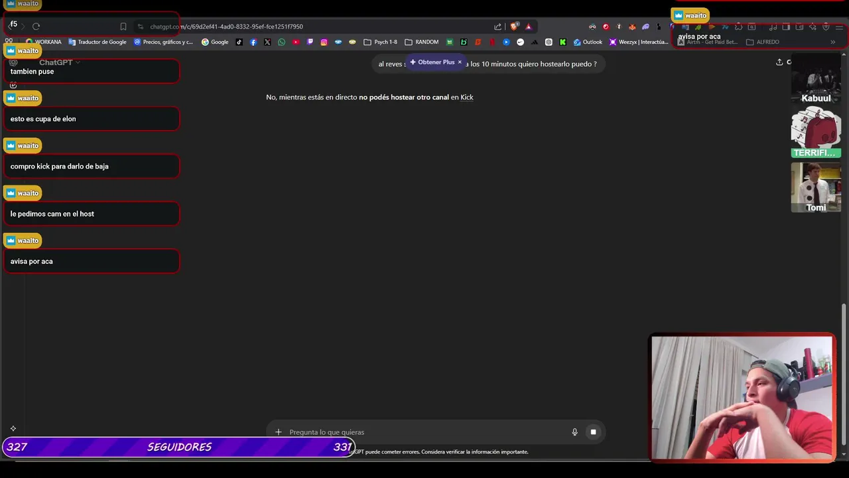
Task: Open site settings icon beside the URL
Action: [x=140, y=27]
